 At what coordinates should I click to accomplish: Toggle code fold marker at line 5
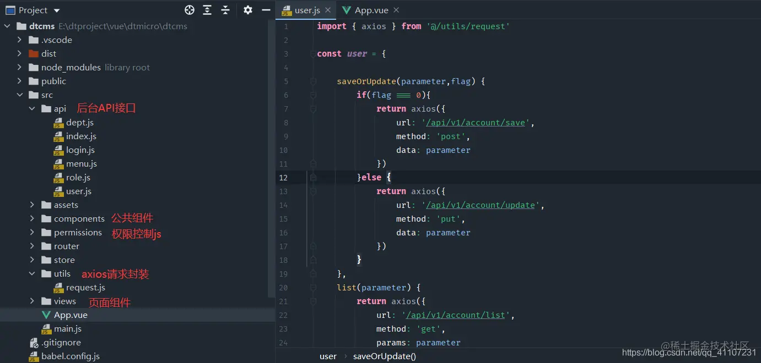pyautogui.click(x=313, y=81)
